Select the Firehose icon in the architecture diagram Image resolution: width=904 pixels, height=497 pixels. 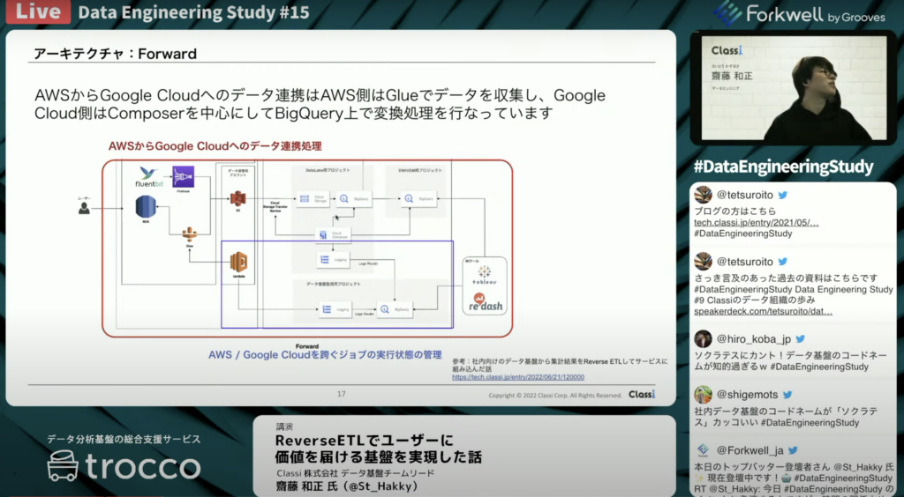[x=183, y=178]
